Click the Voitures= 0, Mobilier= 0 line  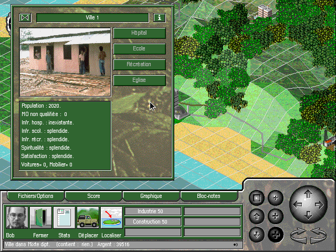point(47,164)
